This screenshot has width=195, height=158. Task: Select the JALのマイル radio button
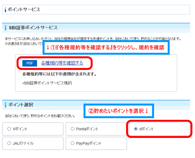tap(9, 143)
